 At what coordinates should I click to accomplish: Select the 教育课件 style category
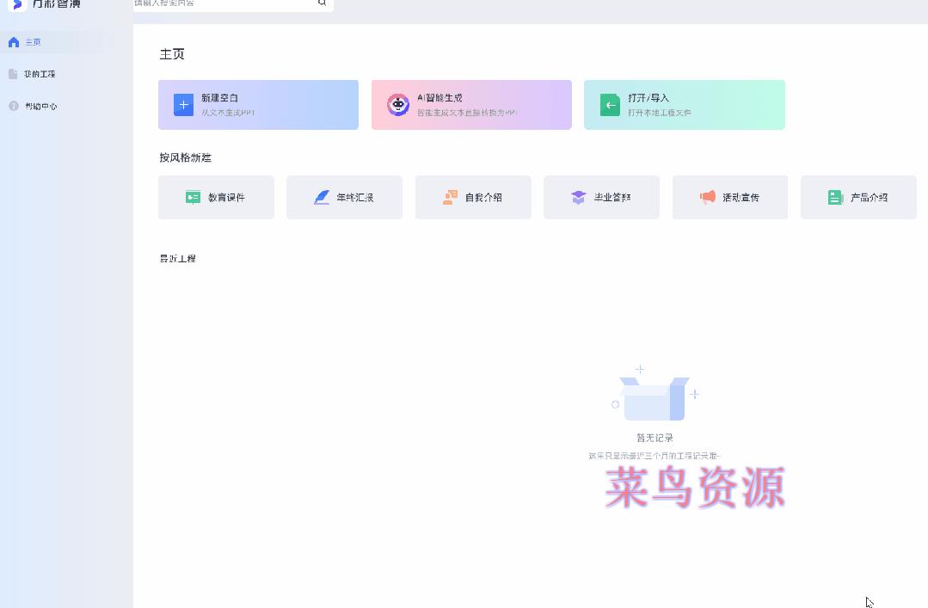tap(216, 197)
